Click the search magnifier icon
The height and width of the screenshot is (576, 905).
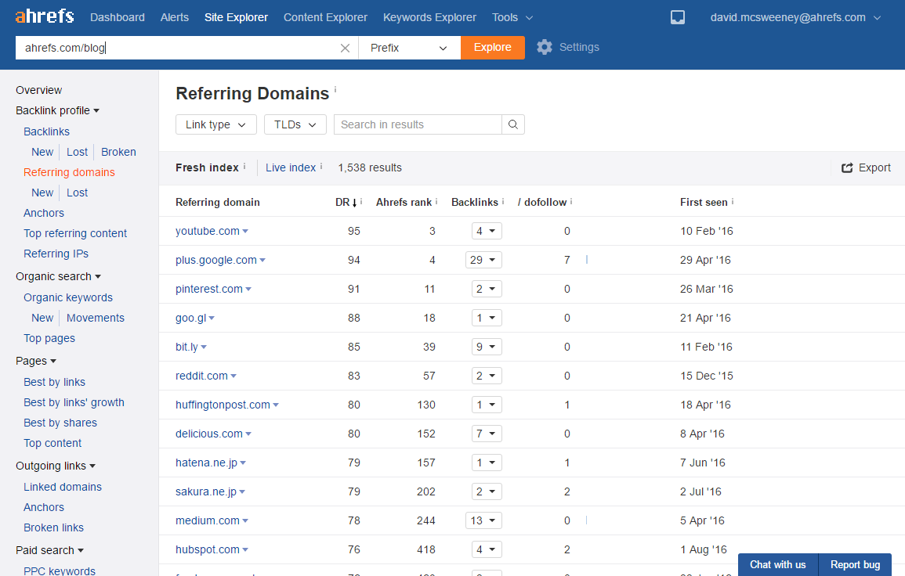point(513,124)
